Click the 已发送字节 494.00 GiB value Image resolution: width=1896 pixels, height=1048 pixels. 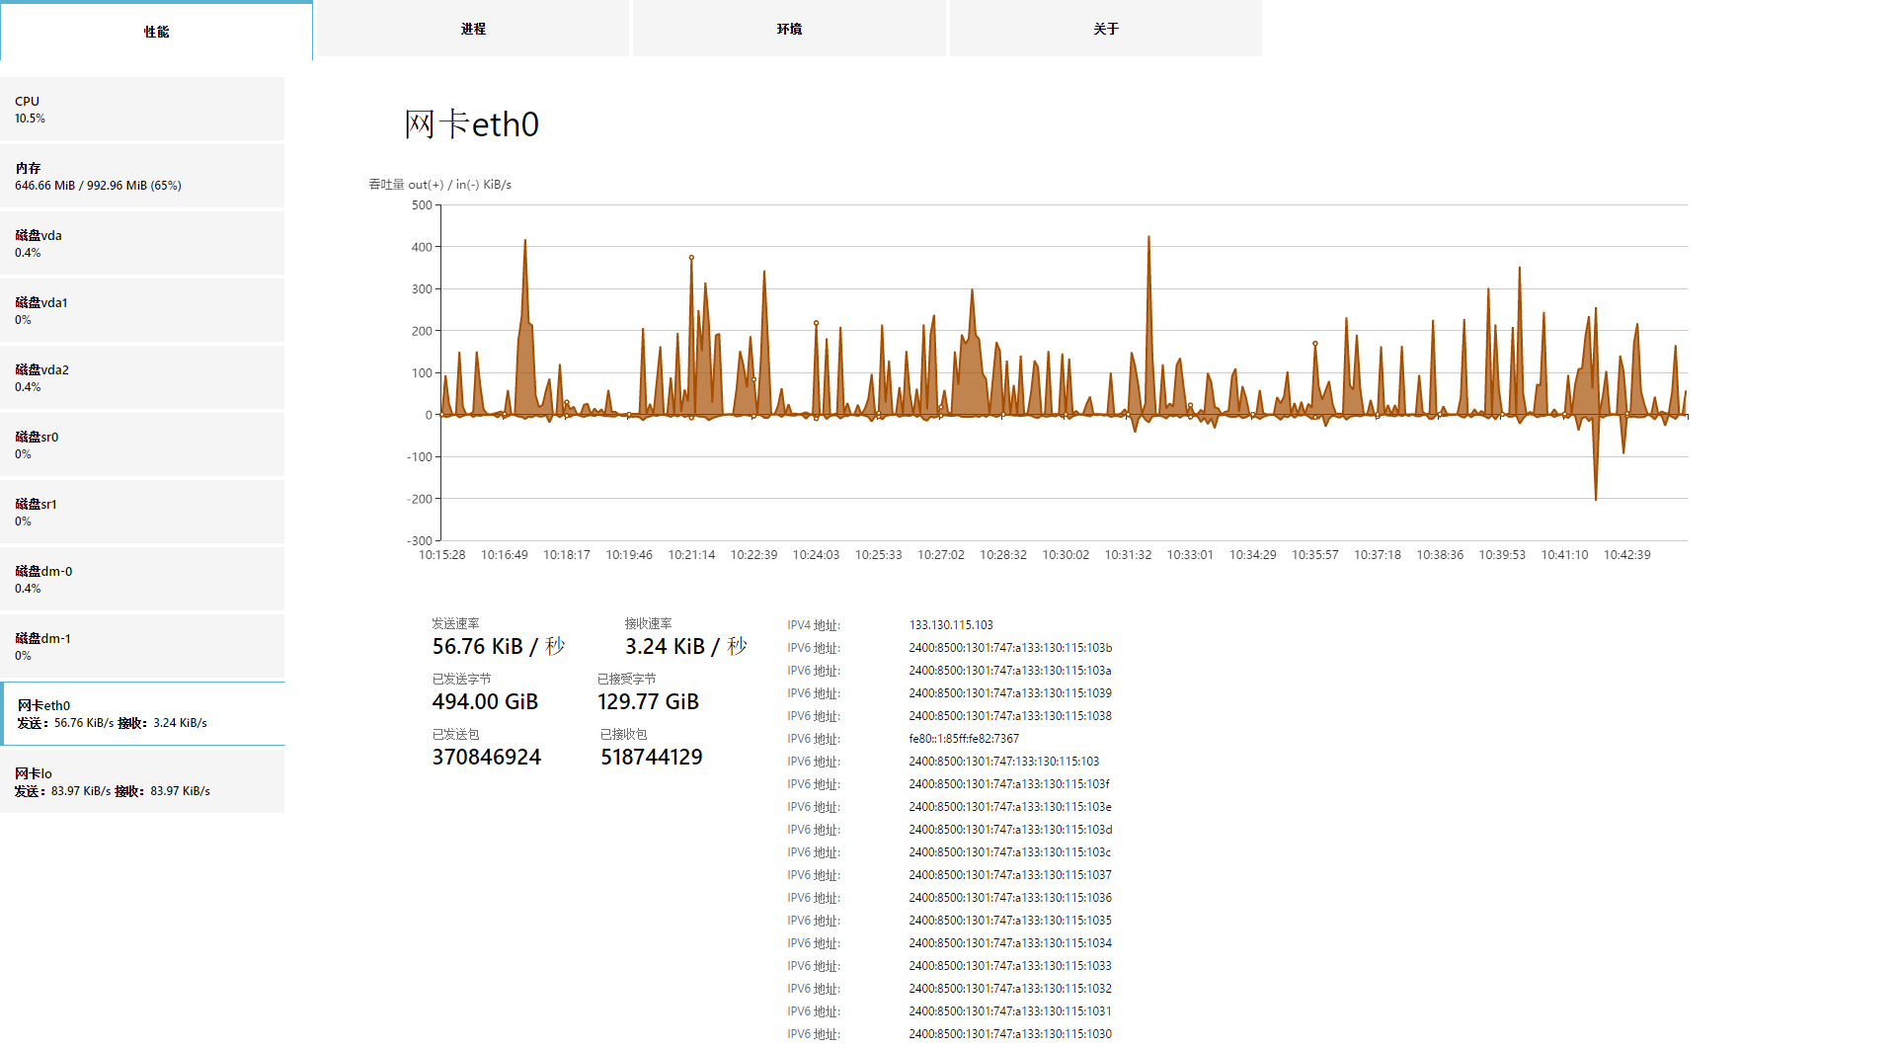click(485, 701)
